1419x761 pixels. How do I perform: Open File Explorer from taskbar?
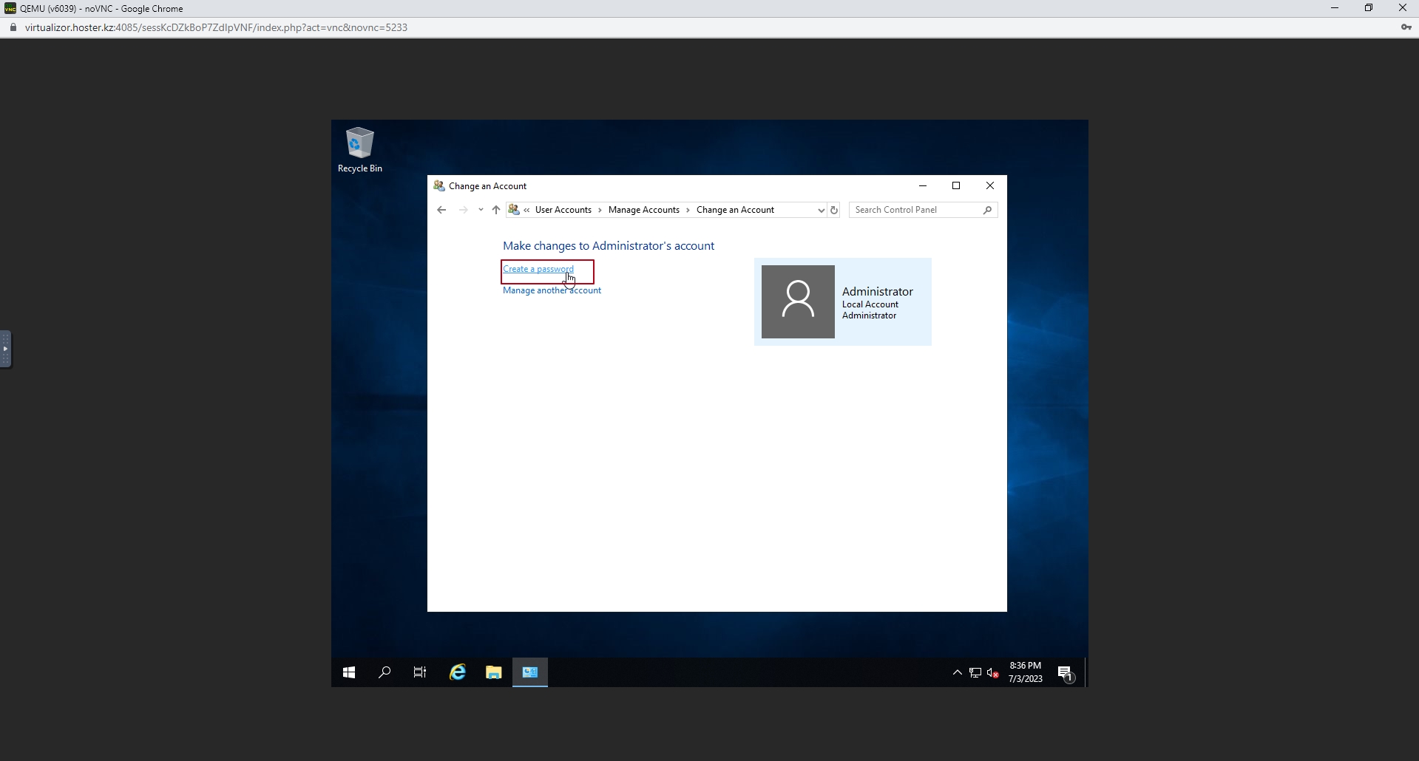493,672
